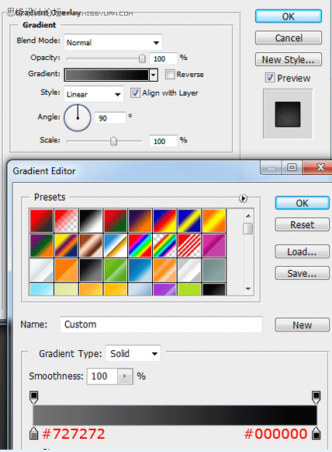The width and height of the screenshot is (332, 452).
Task: Open the Gradient Type Solid dropdown
Action: pyautogui.click(x=133, y=353)
